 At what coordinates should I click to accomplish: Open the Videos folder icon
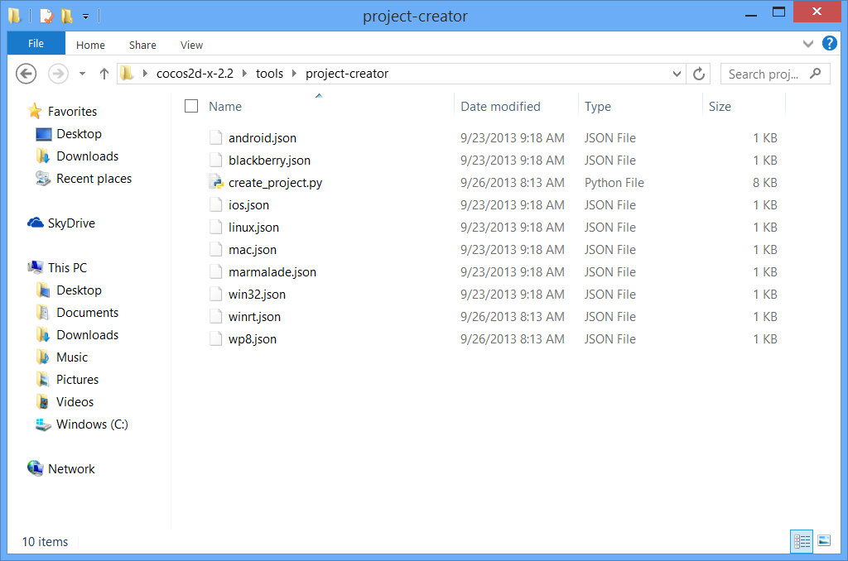[x=43, y=401]
